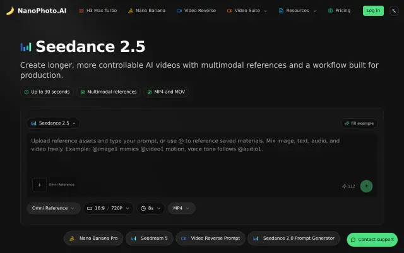Open the Seedance 2.5 model dropdown
The width and height of the screenshot is (404, 253).
click(x=53, y=123)
